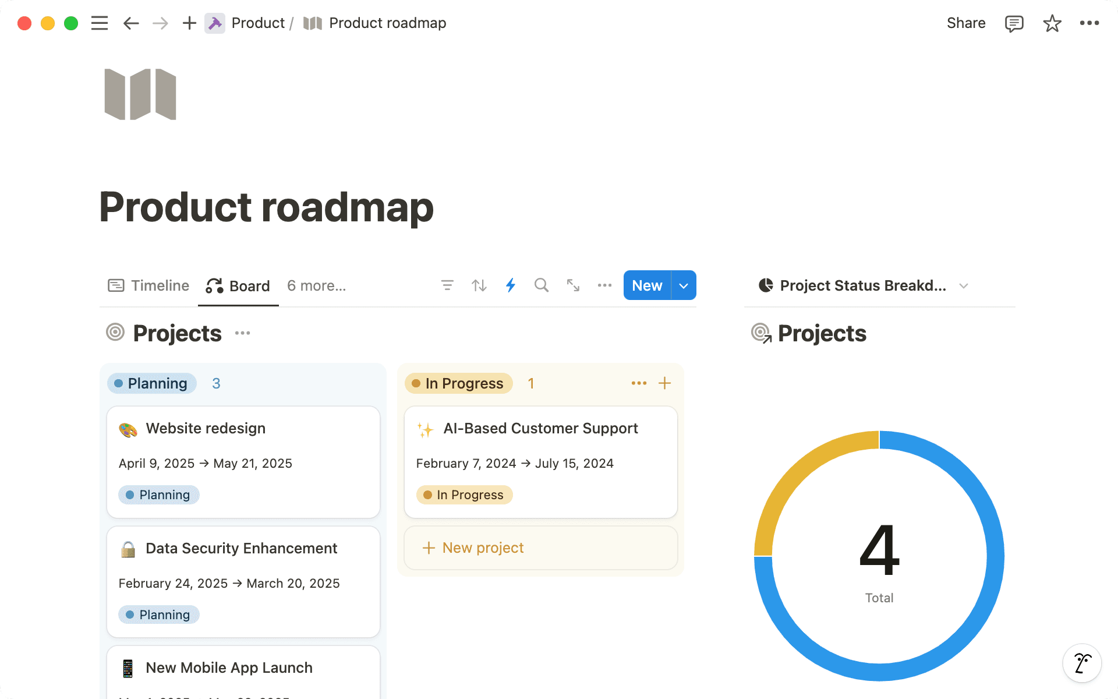
Task: Open filter options for the Board view
Action: (x=447, y=285)
